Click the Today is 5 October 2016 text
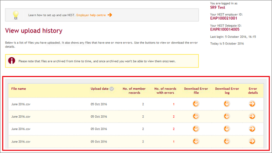The image size is (272, 153). 227,44
